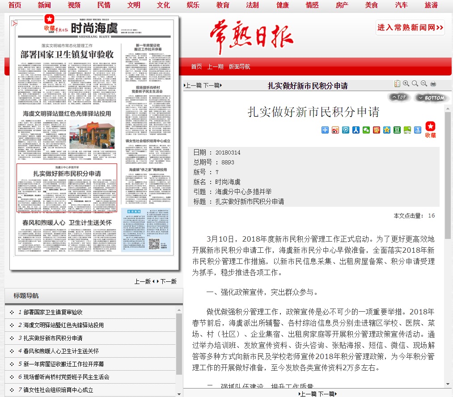Jump to BOTTOM of the article
This screenshot has width=453, height=397.
432,98
